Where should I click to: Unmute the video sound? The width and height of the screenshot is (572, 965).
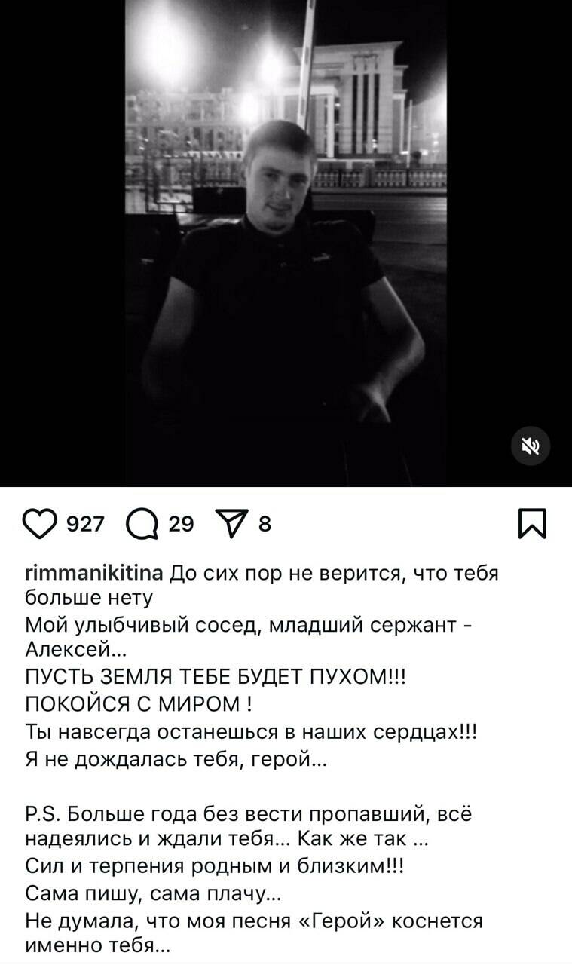pos(531,447)
